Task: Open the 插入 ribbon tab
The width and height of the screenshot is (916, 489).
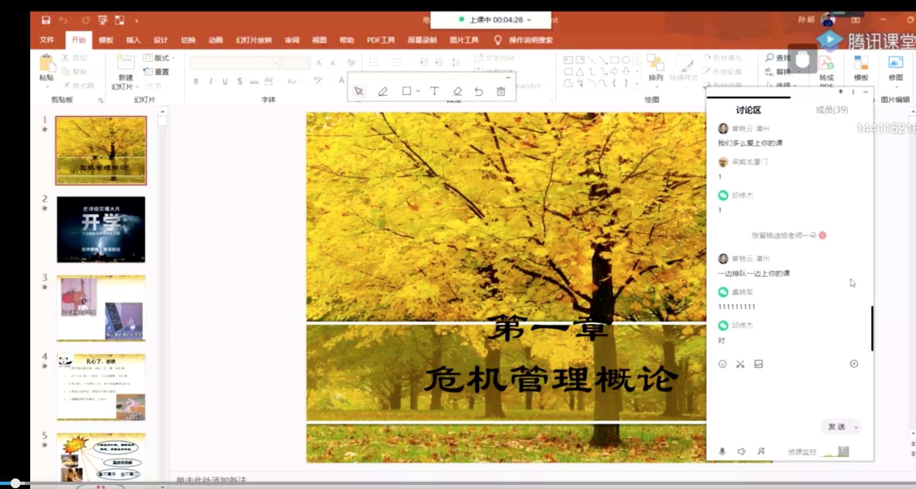Action: click(133, 40)
